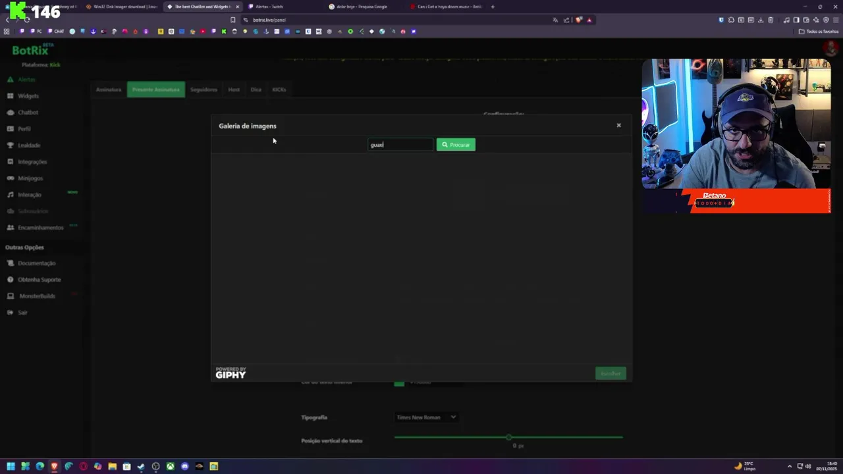Viewport: 843px width, 474px height.
Task: Open the Brave Shields lion icon
Action: [579, 20]
